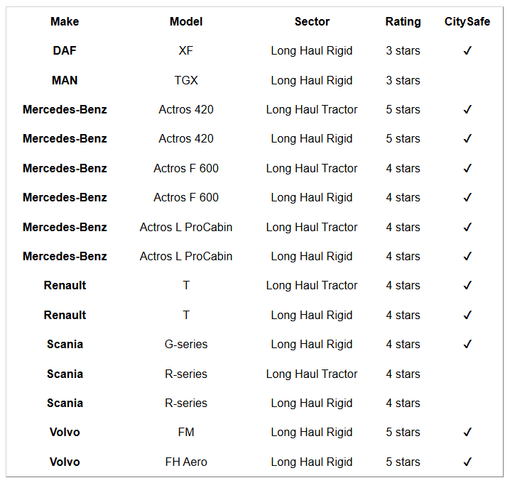Select the FH Aero model cell
Screen dimensions: 510x490
click(186, 462)
